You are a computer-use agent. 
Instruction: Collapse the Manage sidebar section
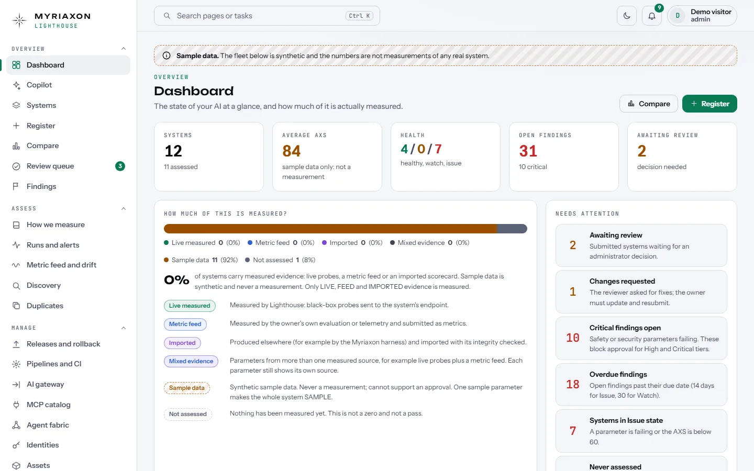(x=124, y=328)
